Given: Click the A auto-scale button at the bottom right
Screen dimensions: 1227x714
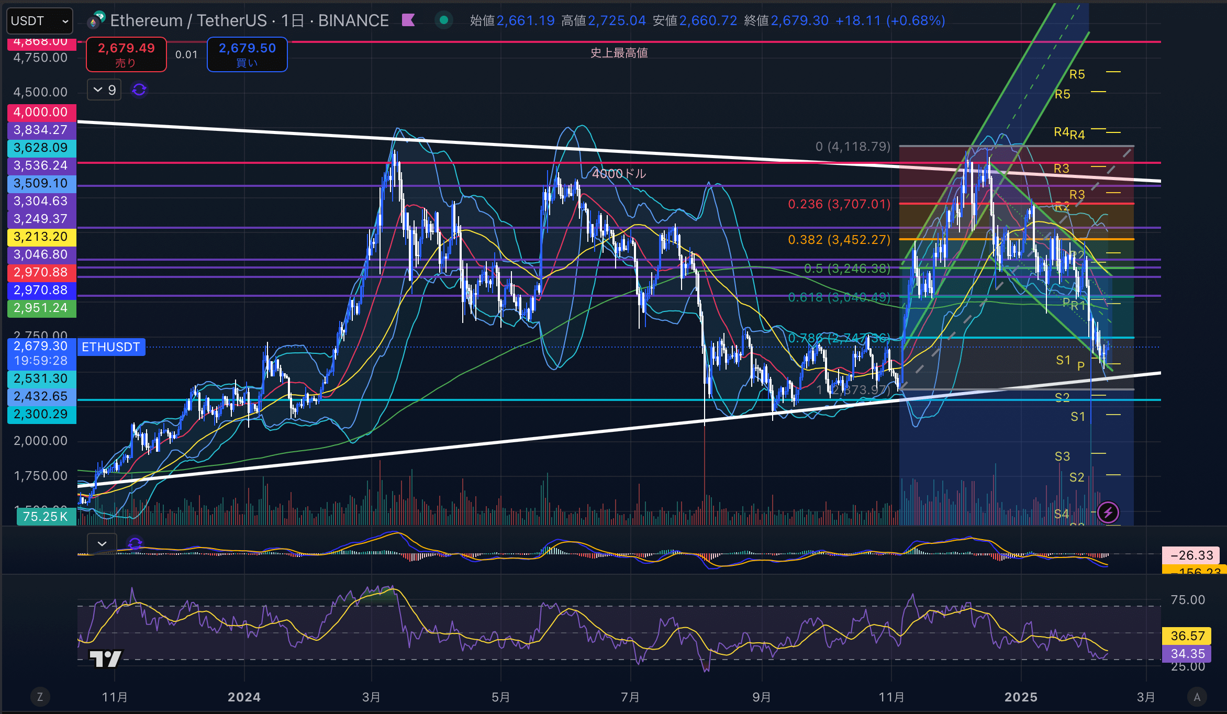Looking at the screenshot, I should 1197,697.
